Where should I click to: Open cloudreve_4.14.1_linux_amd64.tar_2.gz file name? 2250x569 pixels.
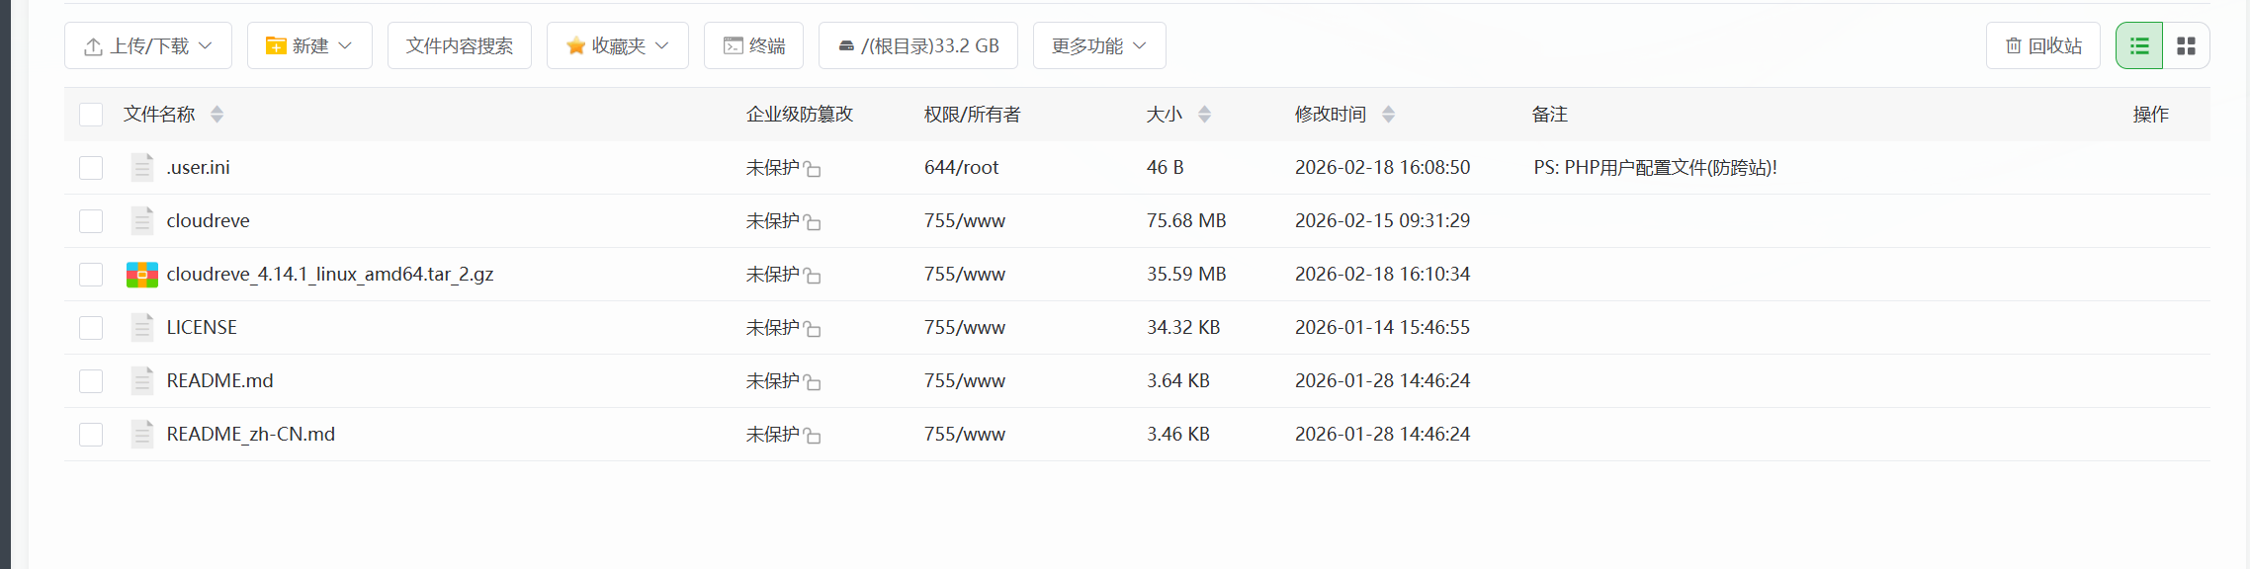coord(330,274)
